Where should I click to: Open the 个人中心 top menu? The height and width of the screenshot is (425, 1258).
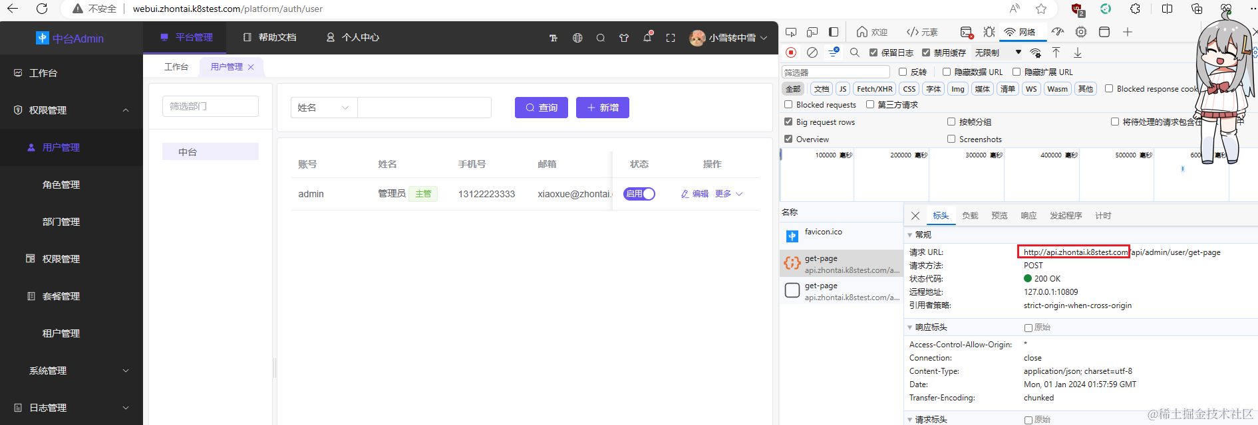point(353,38)
